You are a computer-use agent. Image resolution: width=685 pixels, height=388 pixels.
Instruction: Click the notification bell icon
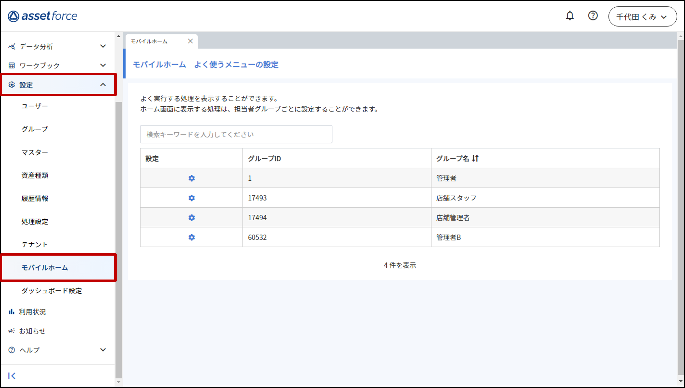570,16
